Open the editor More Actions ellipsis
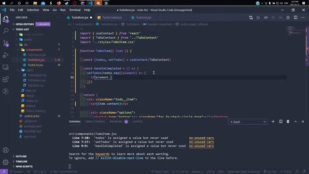This screenshot has width=309, height=174. pyautogui.click(x=303, y=17)
